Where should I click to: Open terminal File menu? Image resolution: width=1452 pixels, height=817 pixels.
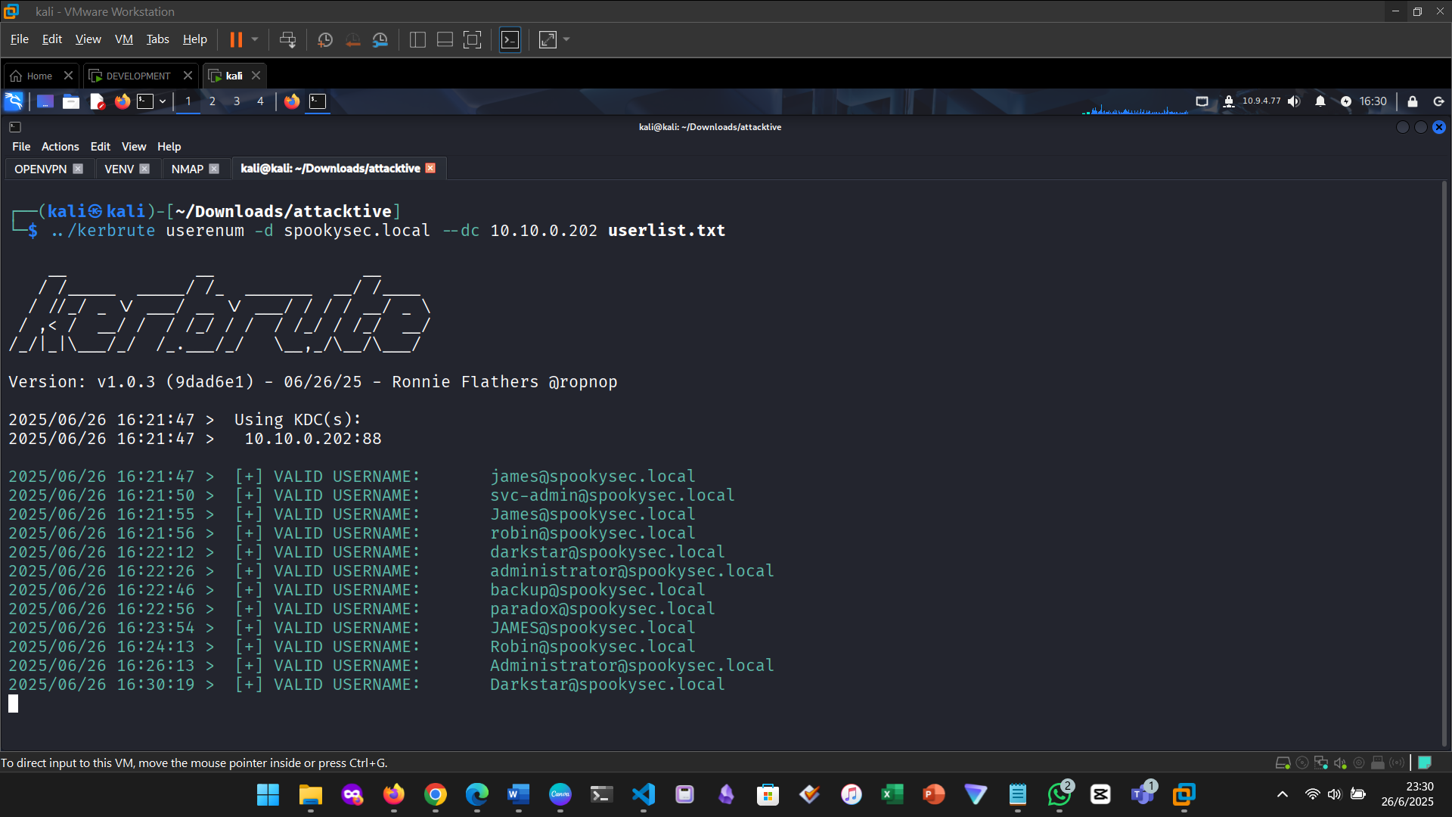click(21, 147)
